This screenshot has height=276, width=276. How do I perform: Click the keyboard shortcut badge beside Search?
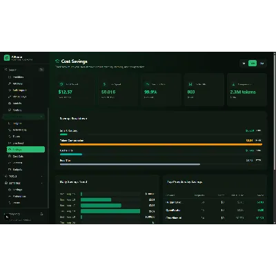[x=41, y=70]
